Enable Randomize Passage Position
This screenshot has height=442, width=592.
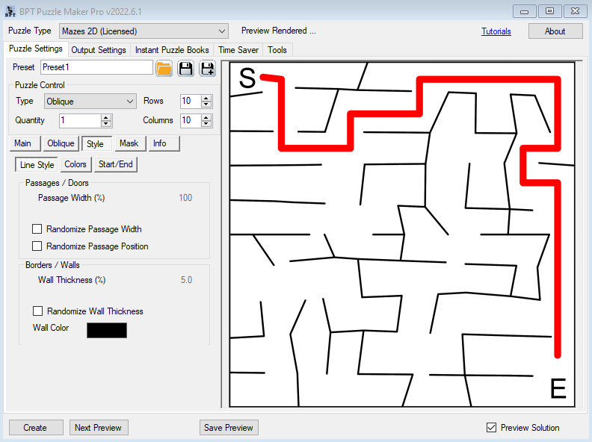coord(37,246)
